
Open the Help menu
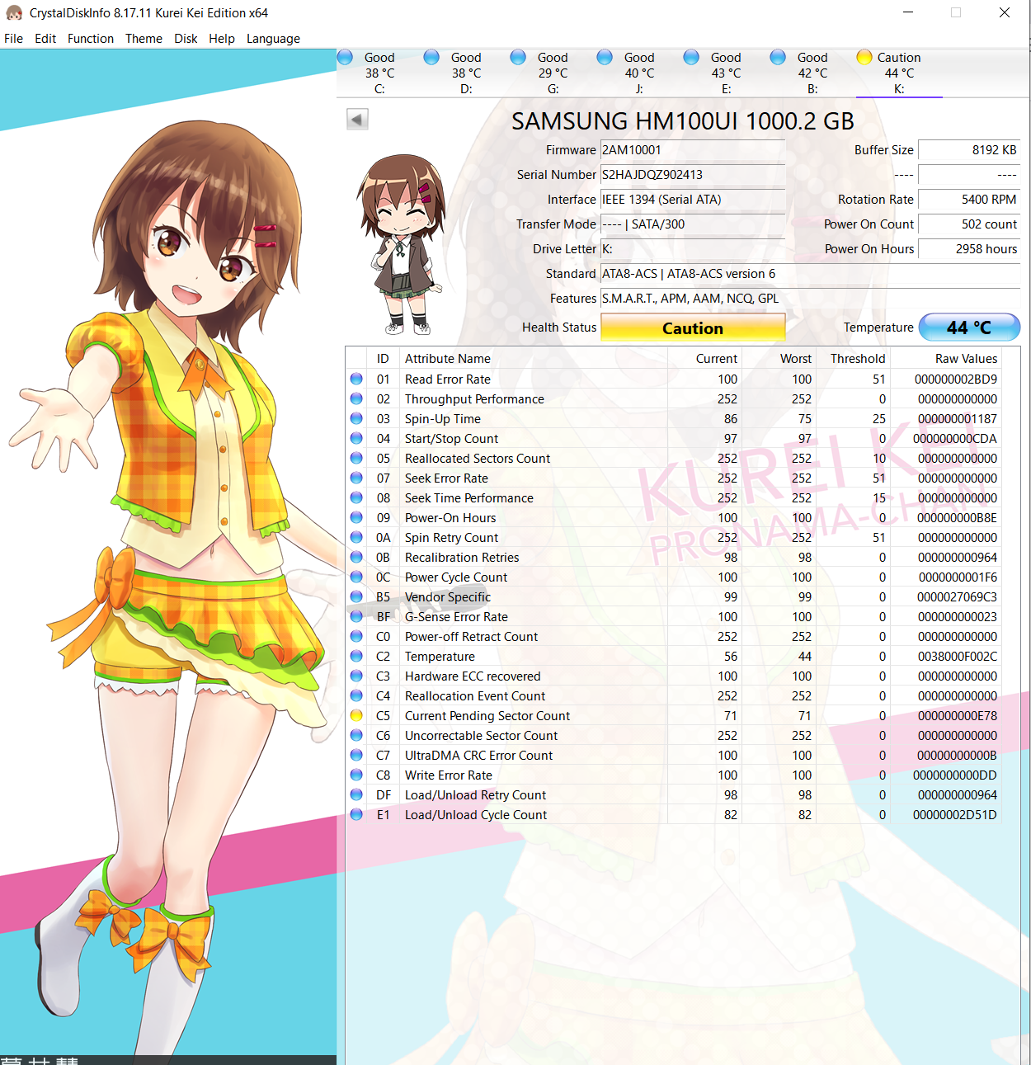click(x=222, y=39)
